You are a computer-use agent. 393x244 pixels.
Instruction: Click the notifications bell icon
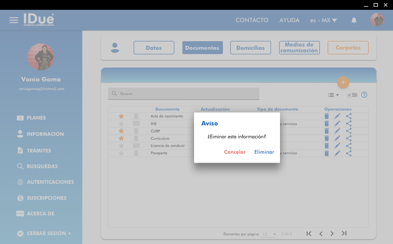click(354, 20)
